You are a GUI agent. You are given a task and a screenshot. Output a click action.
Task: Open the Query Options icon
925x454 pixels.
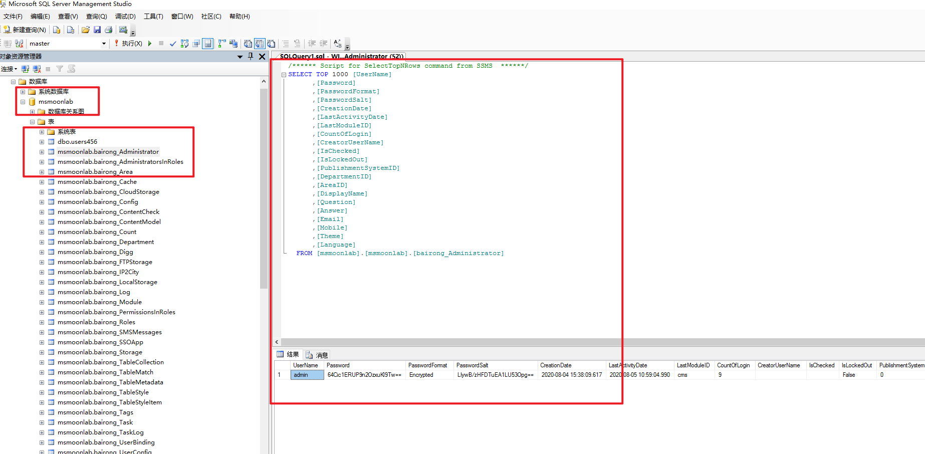pos(196,44)
